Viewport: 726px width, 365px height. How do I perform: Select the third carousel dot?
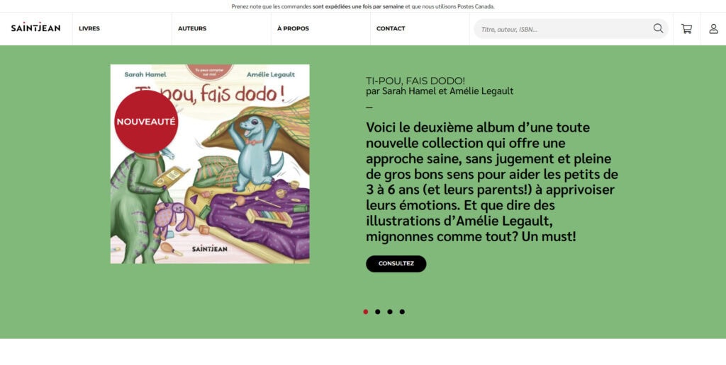[x=390, y=312]
